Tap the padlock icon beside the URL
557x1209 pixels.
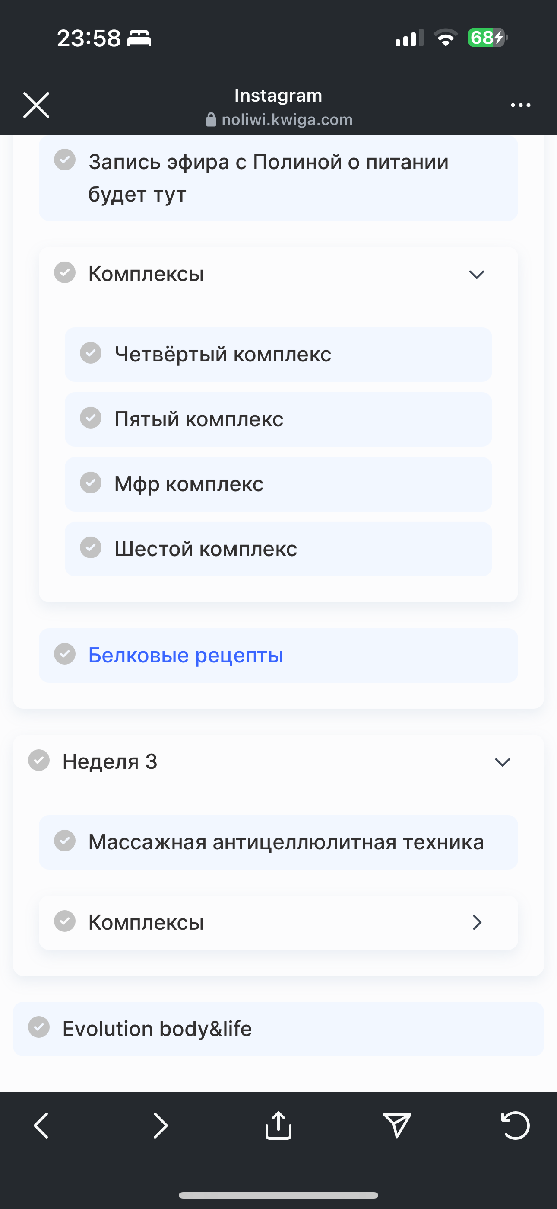211,120
